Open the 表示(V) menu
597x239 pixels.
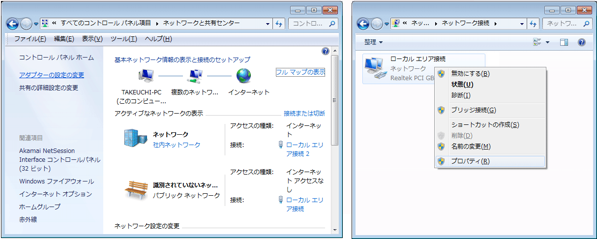(92, 39)
